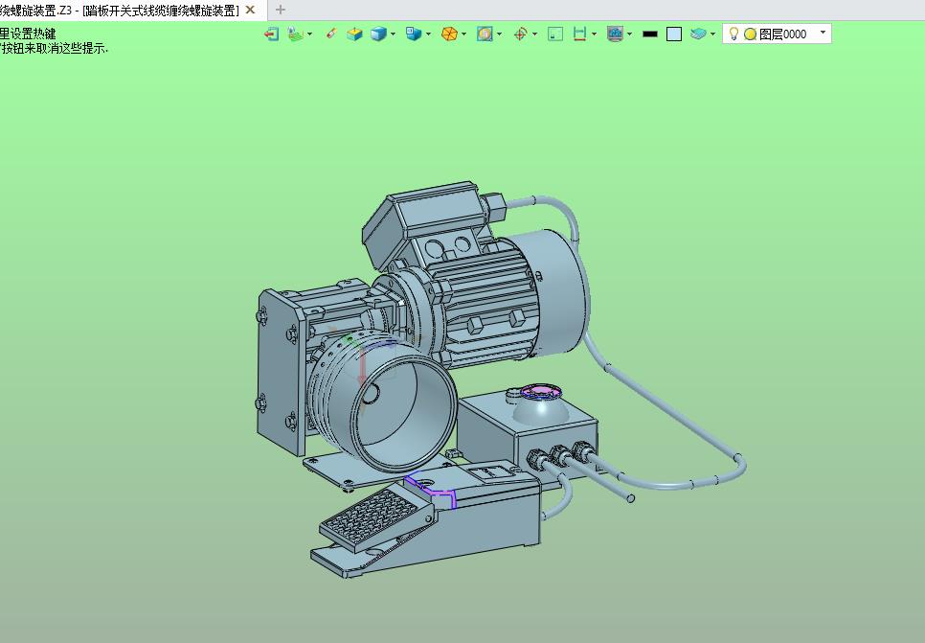Viewport: 925px width, 643px height.
Task: Click the datum plane grid icon
Action: 295,34
